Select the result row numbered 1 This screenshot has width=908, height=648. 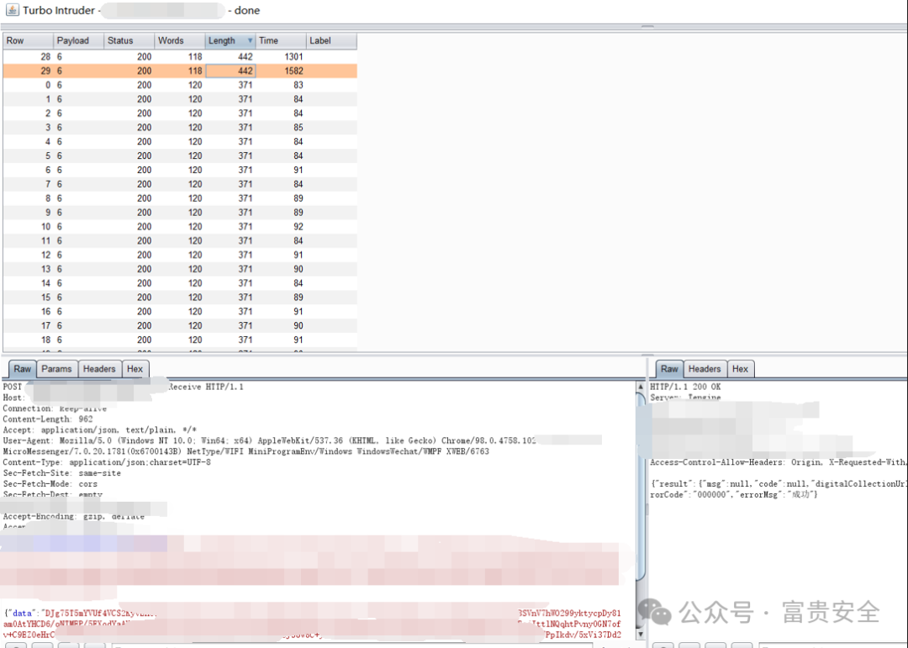[180, 99]
